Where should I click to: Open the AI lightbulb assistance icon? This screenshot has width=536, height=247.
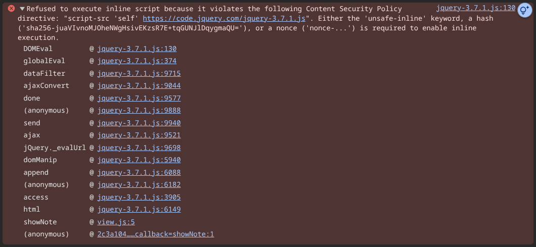(524, 11)
